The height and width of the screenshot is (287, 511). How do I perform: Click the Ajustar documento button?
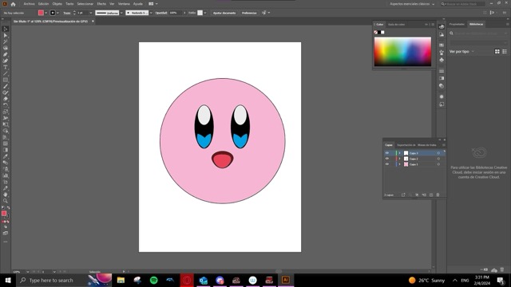[x=224, y=13]
